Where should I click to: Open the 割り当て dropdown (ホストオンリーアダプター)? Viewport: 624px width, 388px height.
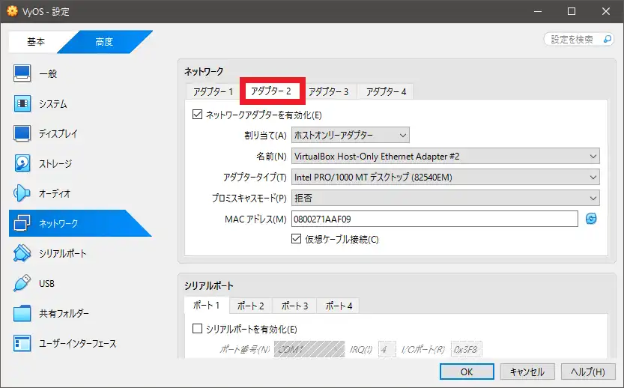351,136
